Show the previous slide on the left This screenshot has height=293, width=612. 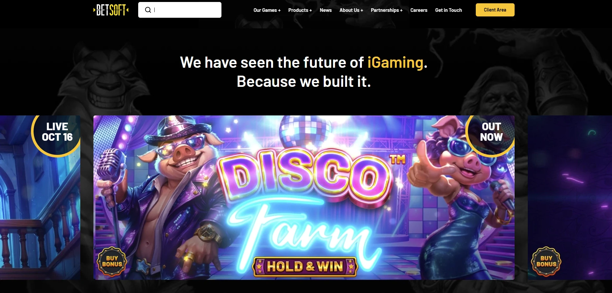coord(40,197)
